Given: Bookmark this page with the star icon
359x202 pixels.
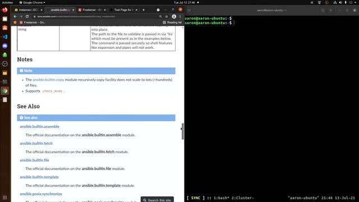Looking at the screenshot, I should pos(167,16).
